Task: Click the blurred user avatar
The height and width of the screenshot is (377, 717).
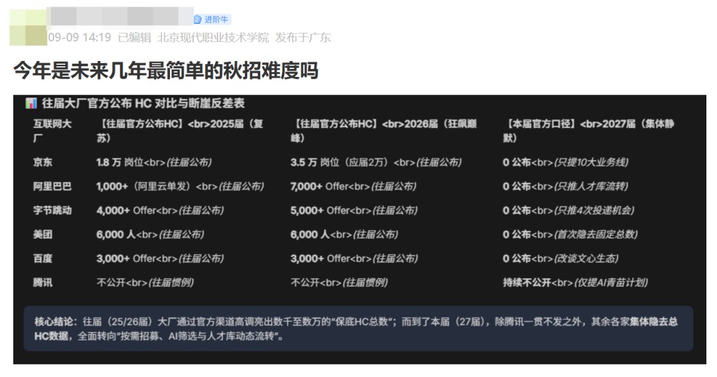Action: 28,27
